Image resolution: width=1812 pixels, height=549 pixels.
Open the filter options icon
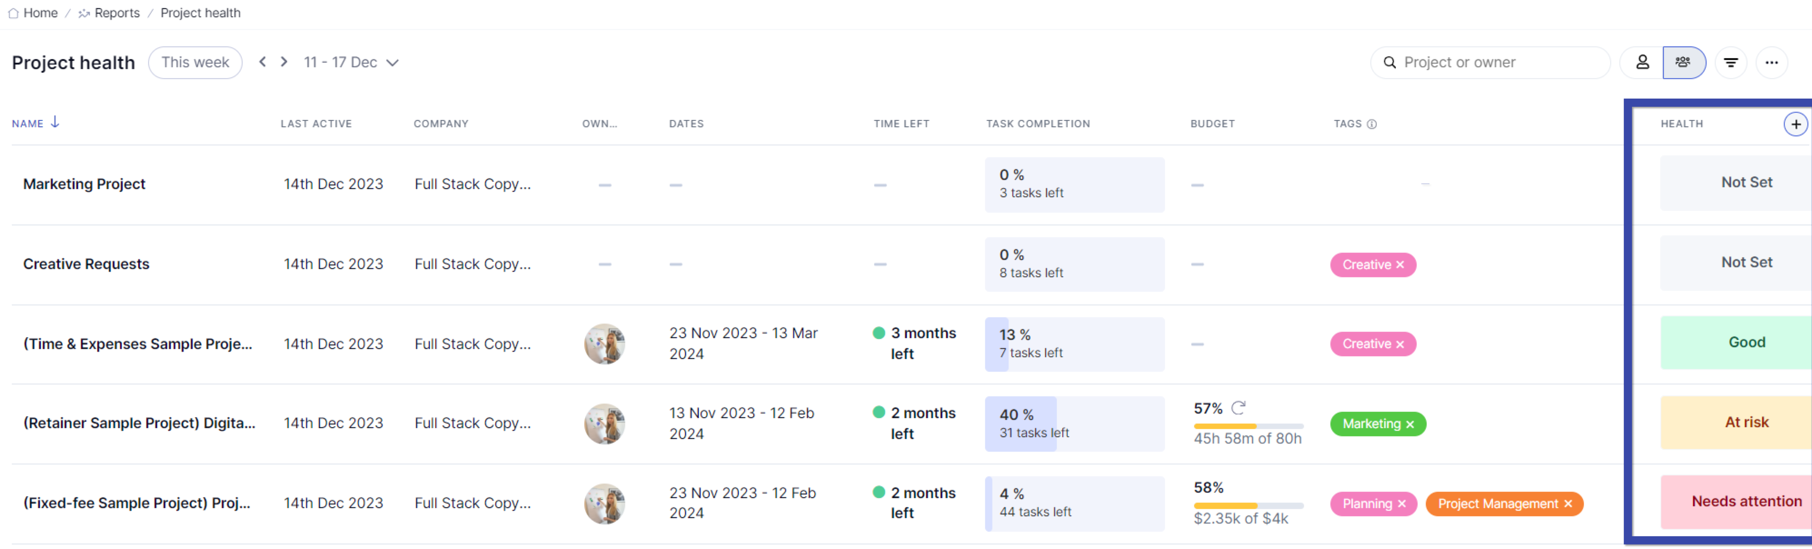(x=1730, y=63)
